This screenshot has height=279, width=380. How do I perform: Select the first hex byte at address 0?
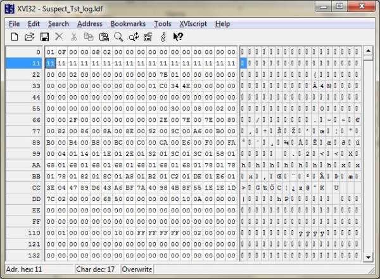(51, 51)
